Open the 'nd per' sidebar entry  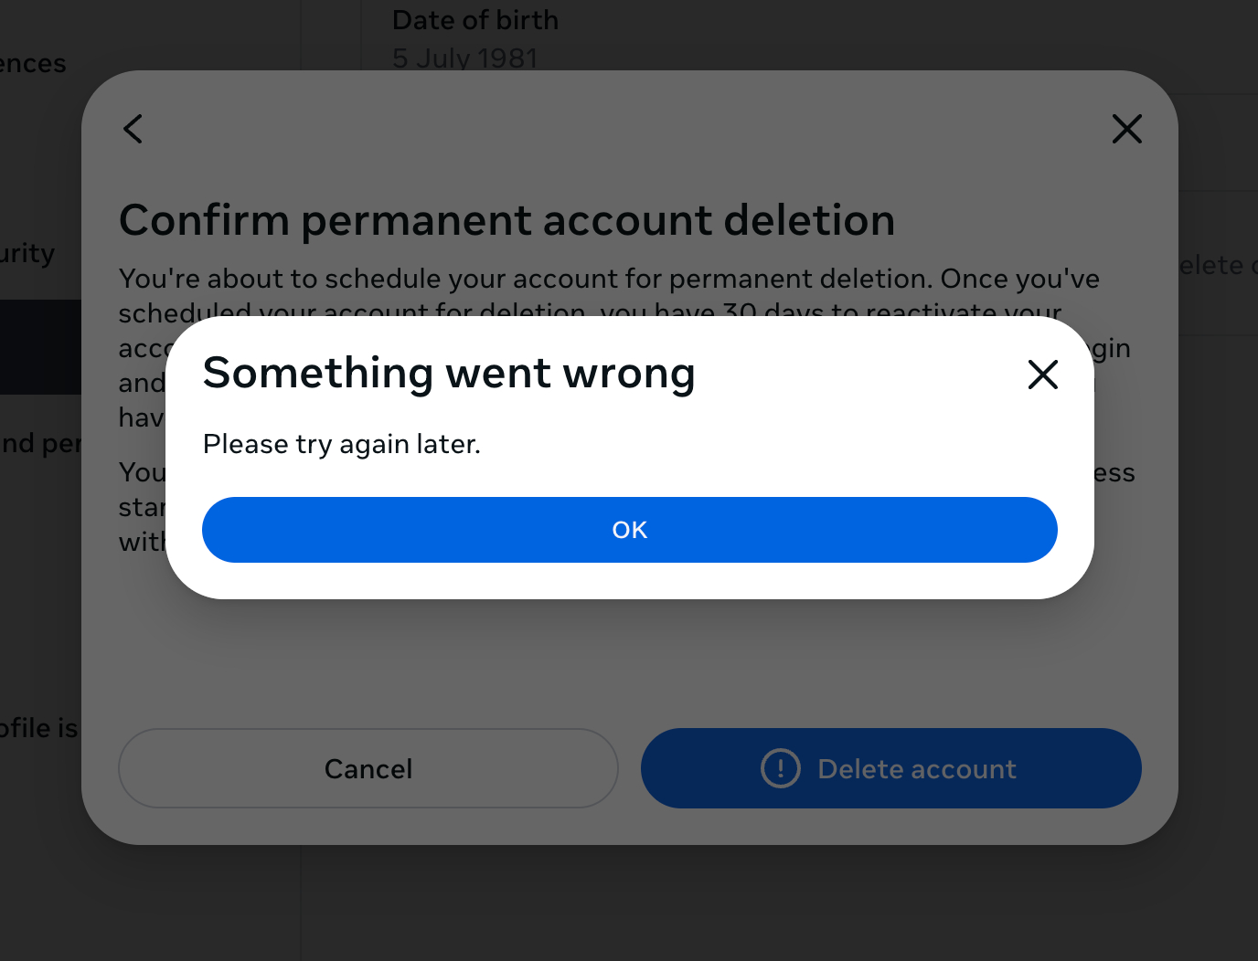[40, 444]
